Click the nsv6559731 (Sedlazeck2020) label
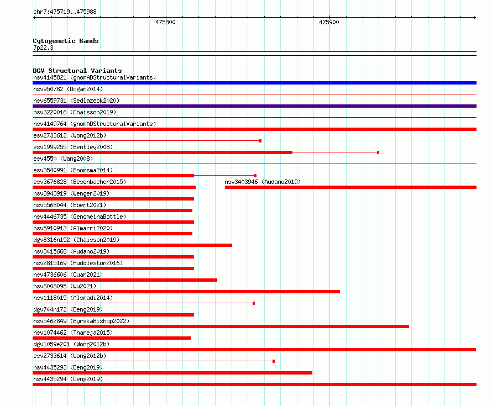492x406 pixels. tap(76, 101)
